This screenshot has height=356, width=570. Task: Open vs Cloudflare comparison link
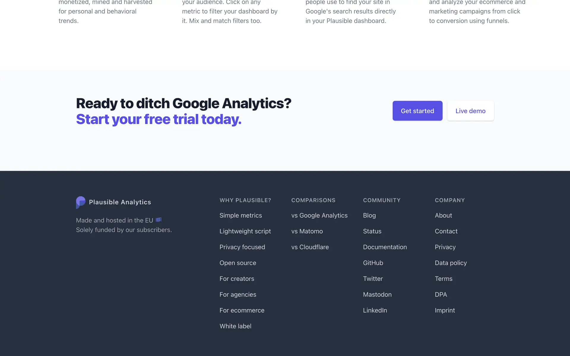click(310, 247)
